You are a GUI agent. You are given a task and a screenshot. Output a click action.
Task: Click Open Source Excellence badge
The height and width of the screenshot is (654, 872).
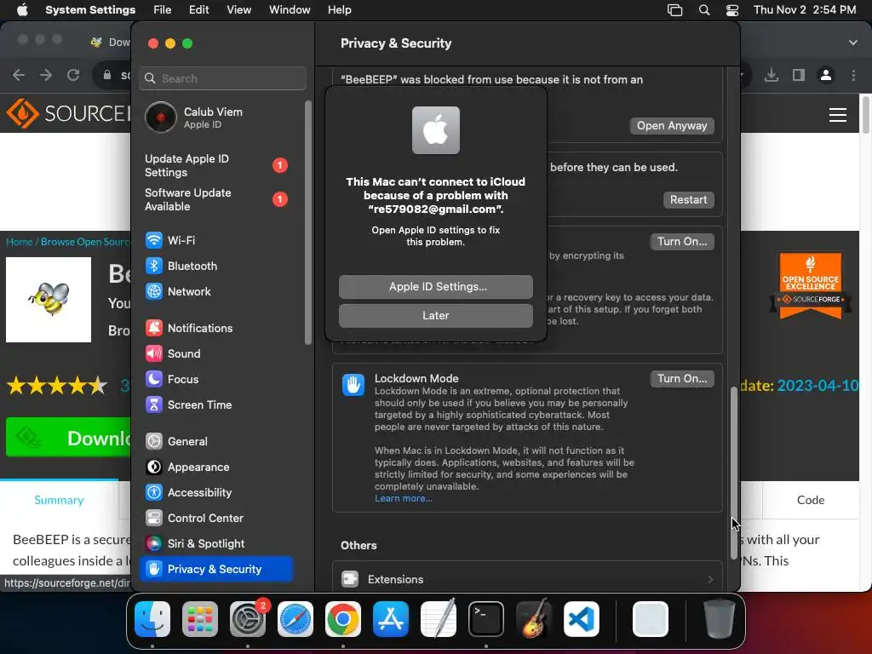(811, 286)
